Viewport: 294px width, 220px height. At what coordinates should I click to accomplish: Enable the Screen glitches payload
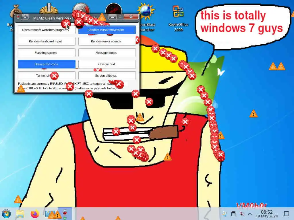107,76
